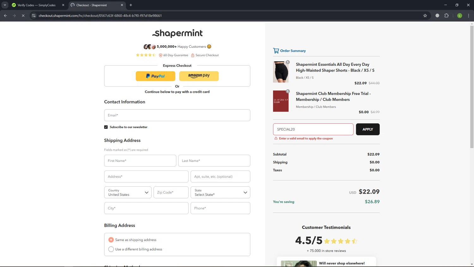The height and width of the screenshot is (267, 474).
Task: Click the happy customers avatar group
Action: point(150,47)
